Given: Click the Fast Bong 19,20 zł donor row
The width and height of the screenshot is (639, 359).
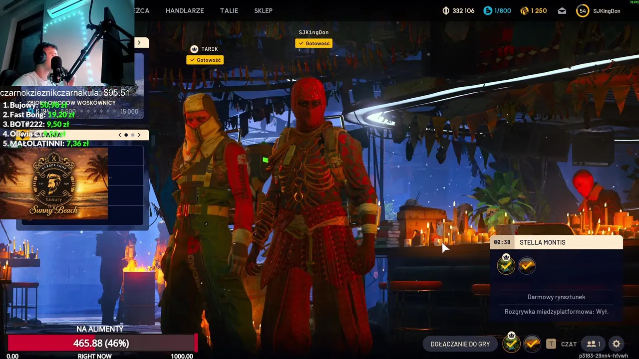Looking at the screenshot, I should click(x=38, y=115).
